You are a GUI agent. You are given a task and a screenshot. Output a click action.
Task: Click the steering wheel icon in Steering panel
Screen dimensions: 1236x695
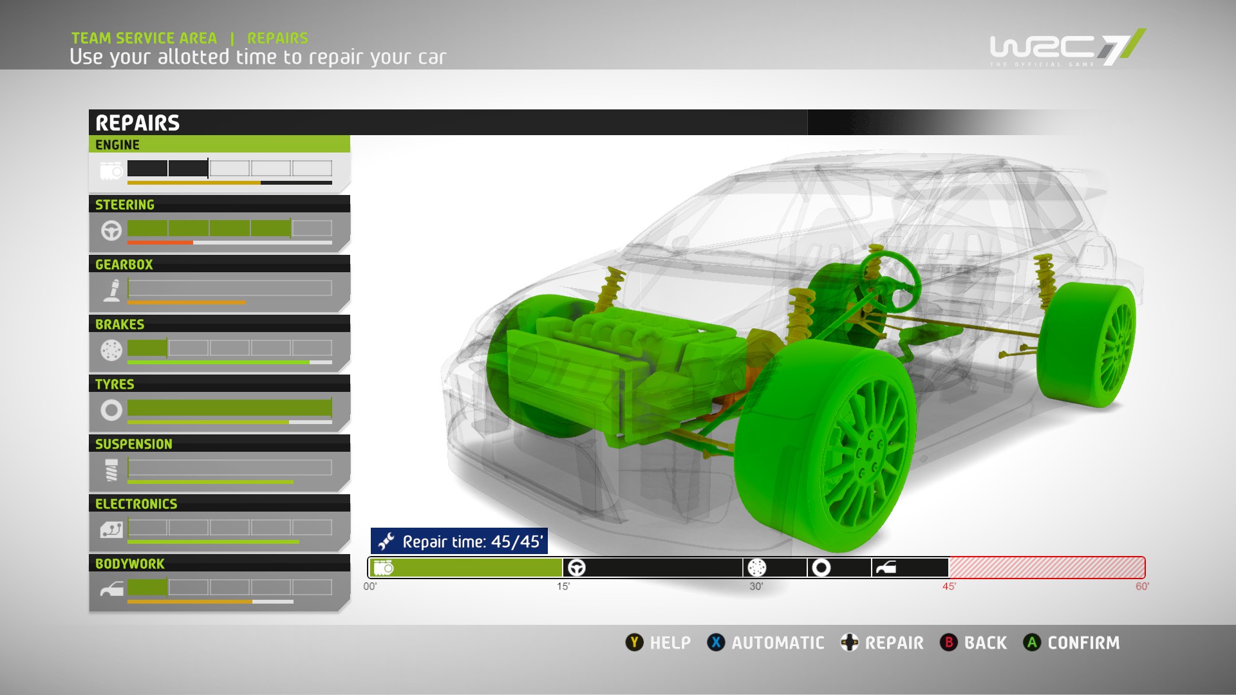coord(111,230)
